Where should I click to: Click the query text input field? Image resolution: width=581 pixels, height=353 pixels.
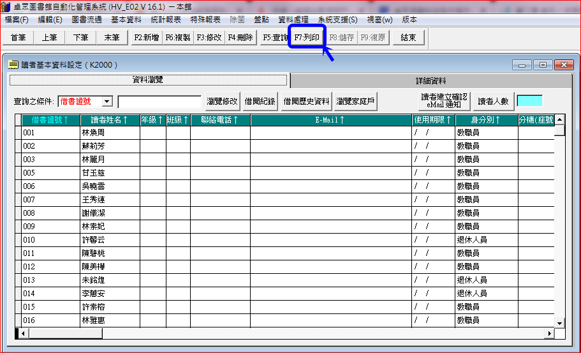tap(159, 101)
